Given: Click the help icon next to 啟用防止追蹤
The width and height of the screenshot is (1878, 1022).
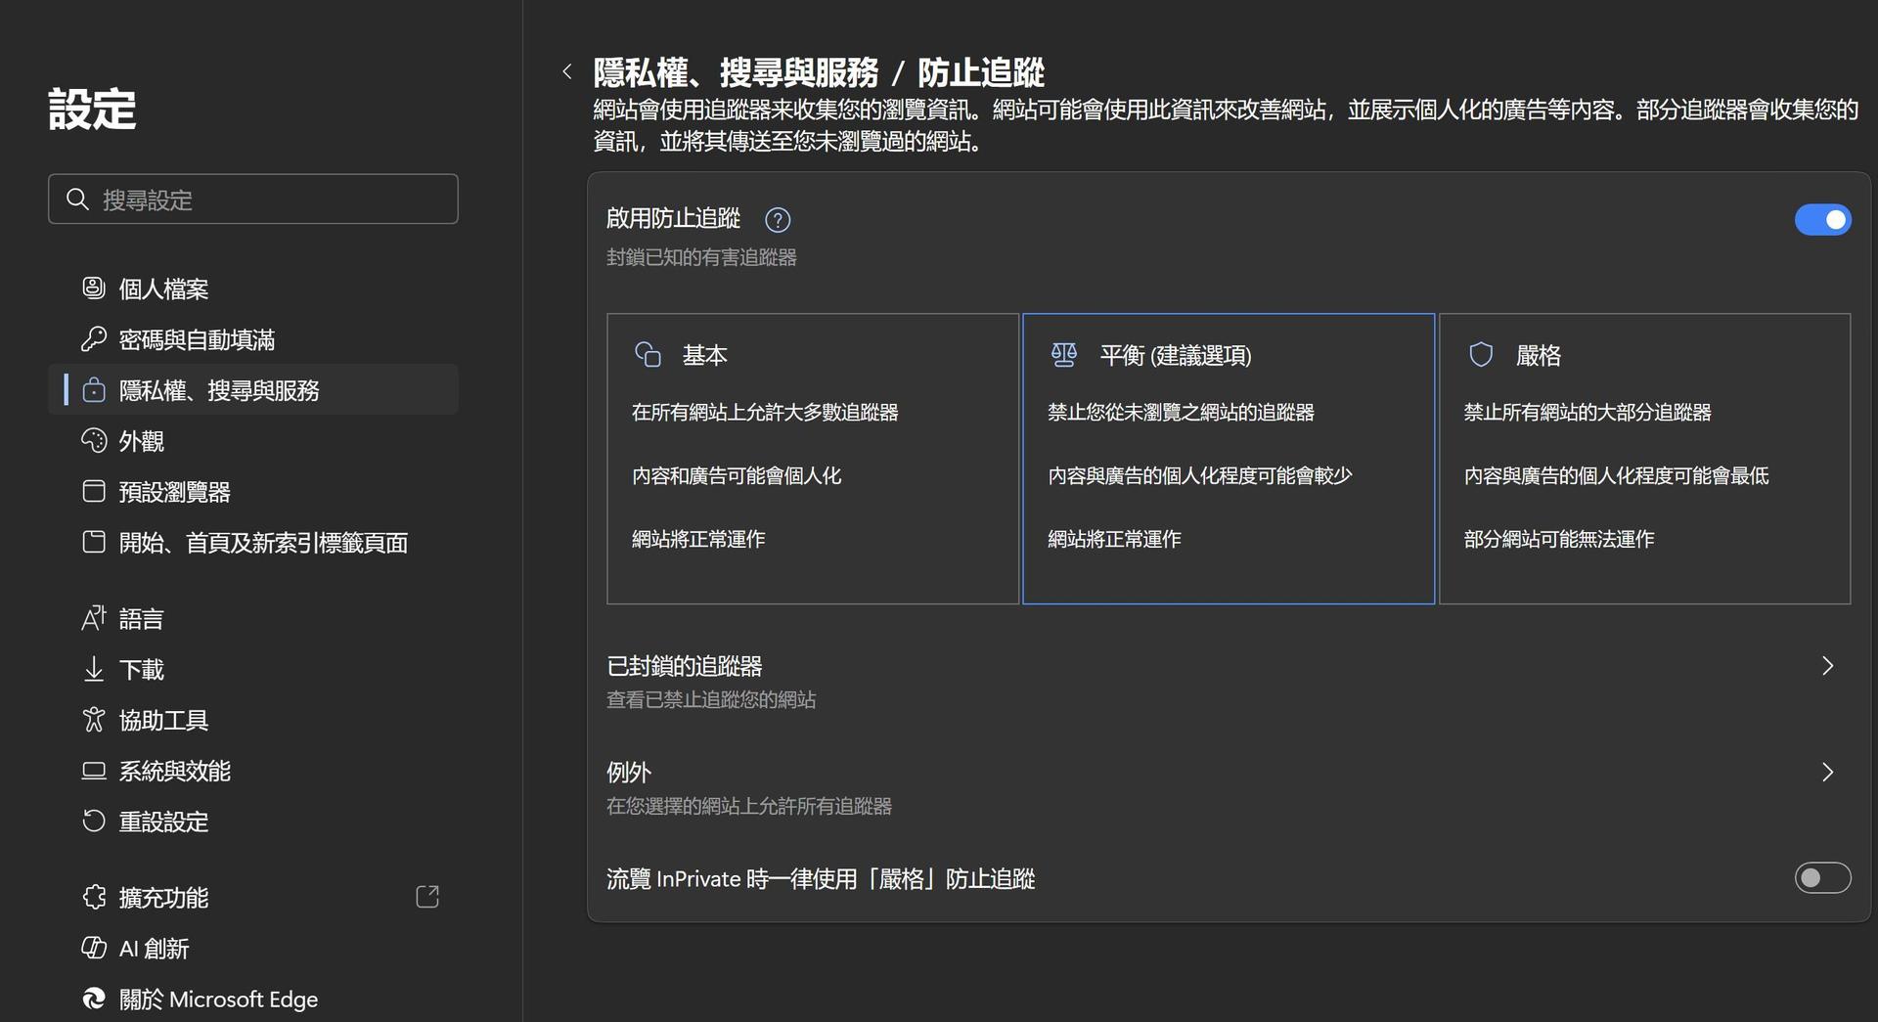Looking at the screenshot, I should tap(778, 220).
